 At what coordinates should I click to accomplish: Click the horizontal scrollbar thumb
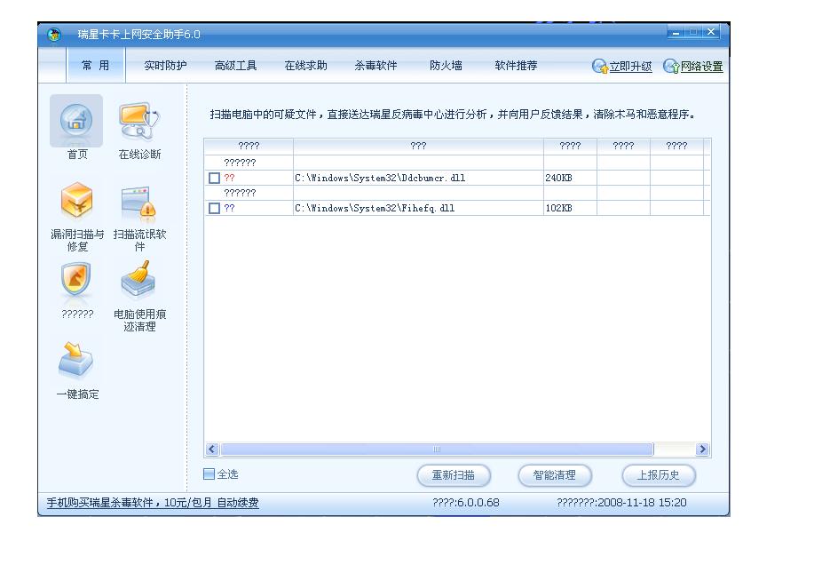[x=437, y=449]
